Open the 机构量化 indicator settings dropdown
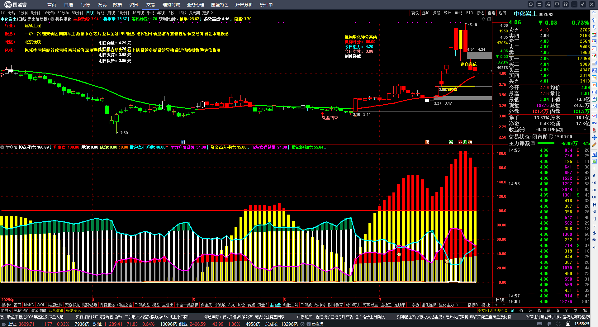This screenshot has width=598, height=327. [x=53, y=19]
